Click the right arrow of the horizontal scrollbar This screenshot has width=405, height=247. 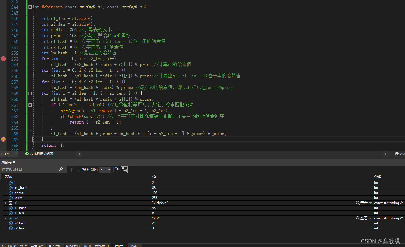[386, 154]
